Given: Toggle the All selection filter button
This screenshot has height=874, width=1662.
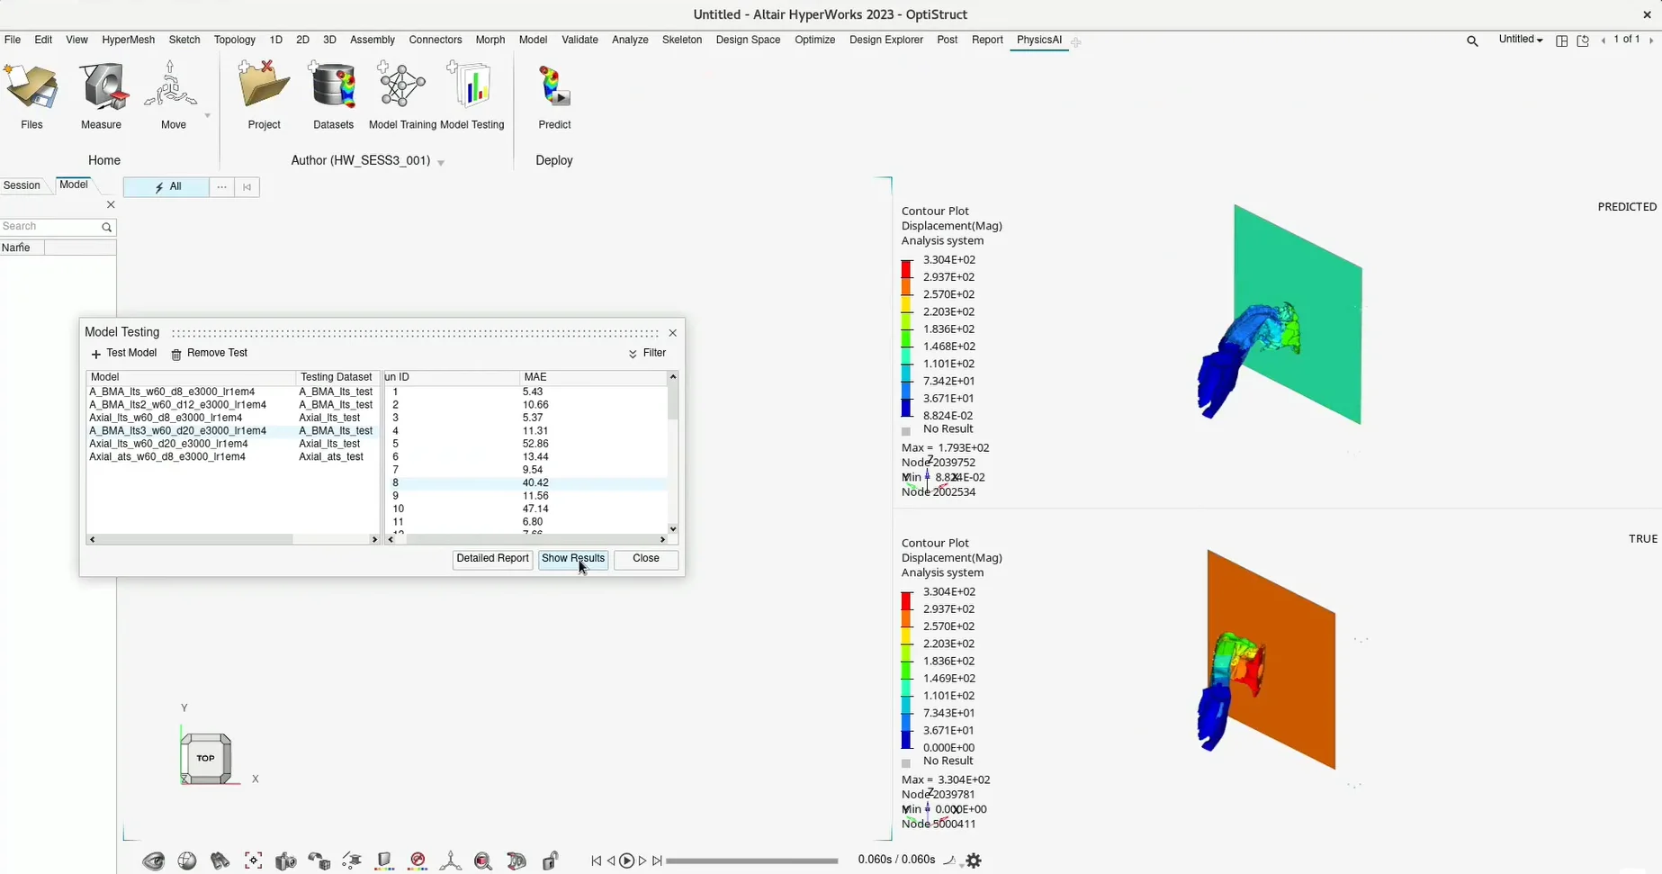Looking at the screenshot, I should (x=166, y=187).
